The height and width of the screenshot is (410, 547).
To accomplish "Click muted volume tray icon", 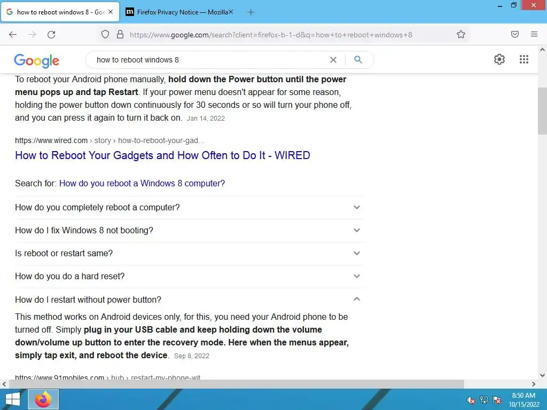I will 471,400.
